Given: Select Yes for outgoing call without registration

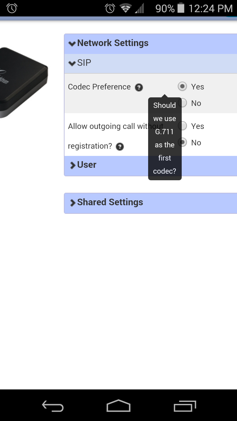Looking at the screenshot, I should [x=182, y=126].
